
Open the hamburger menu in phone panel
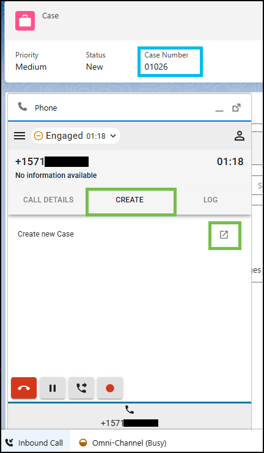(x=20, y=136)
